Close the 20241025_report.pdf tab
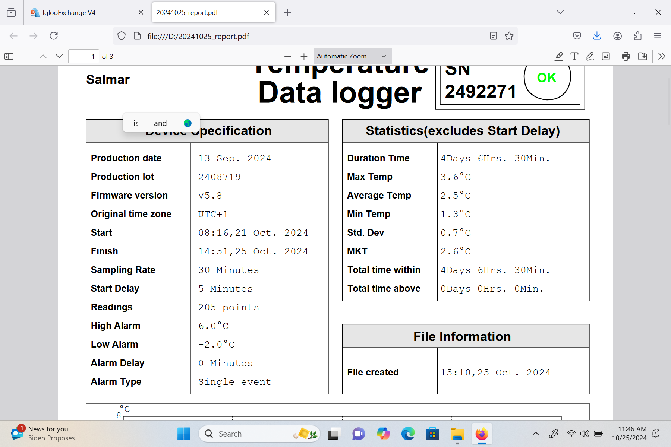This screenshot has width=671, height=447. pos(267,12)
